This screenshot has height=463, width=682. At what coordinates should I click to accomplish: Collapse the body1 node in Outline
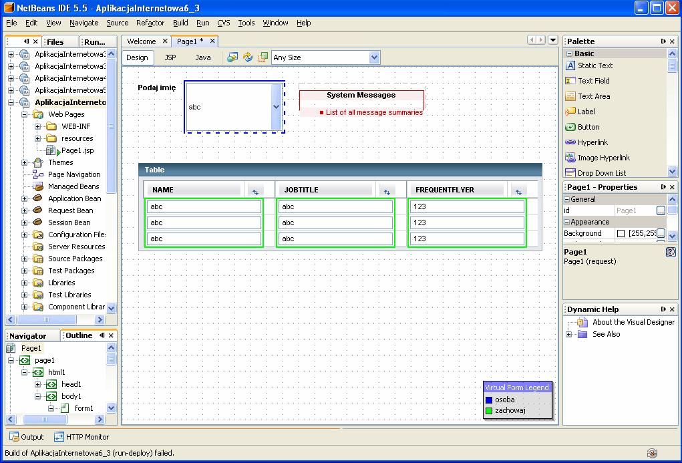[38, 396]
